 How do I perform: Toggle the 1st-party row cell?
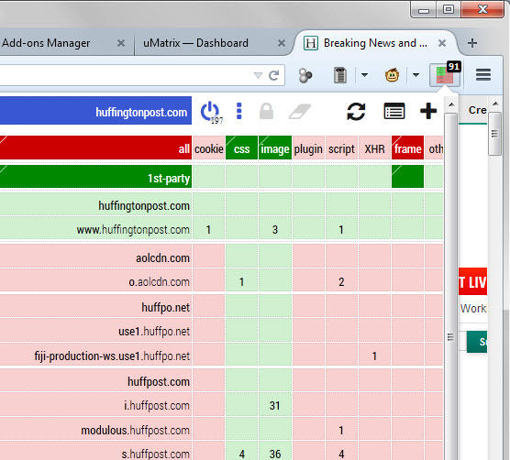pos(95,177)
